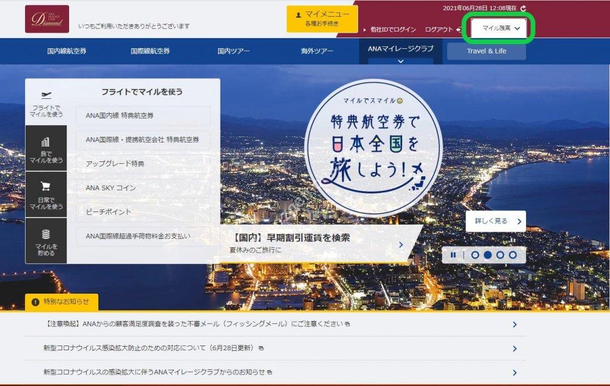Viewport: 610px width, 386px height.
Task: Open the マイル残高 dropdown
Action: click(x=499, y=28)
